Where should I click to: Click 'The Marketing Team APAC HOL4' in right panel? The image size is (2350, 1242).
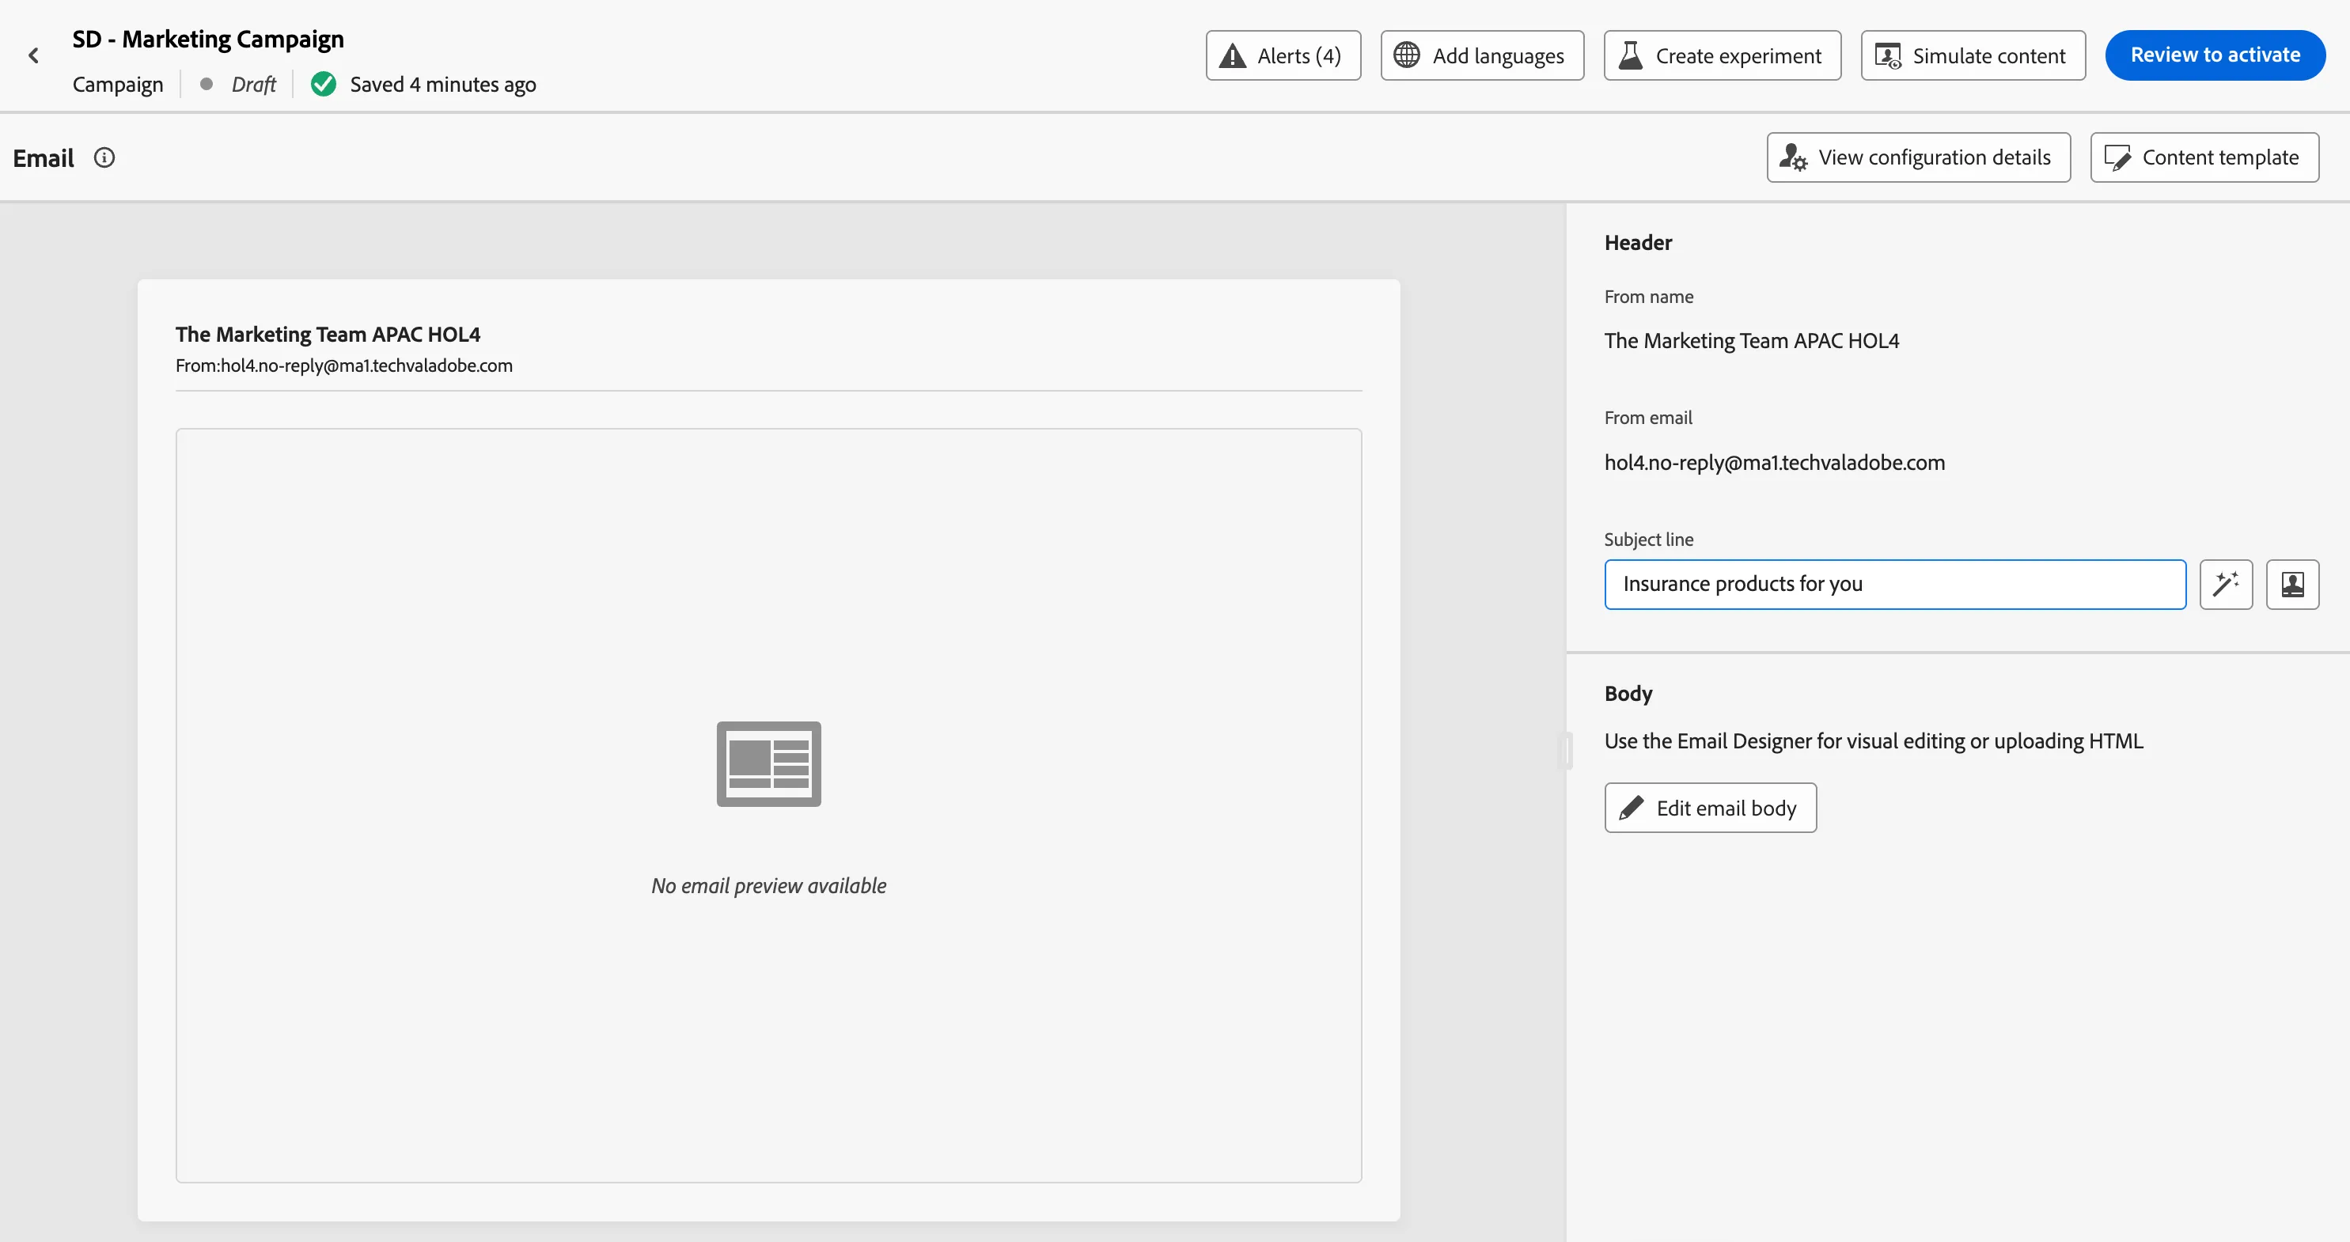click(x=1751, y=340)
